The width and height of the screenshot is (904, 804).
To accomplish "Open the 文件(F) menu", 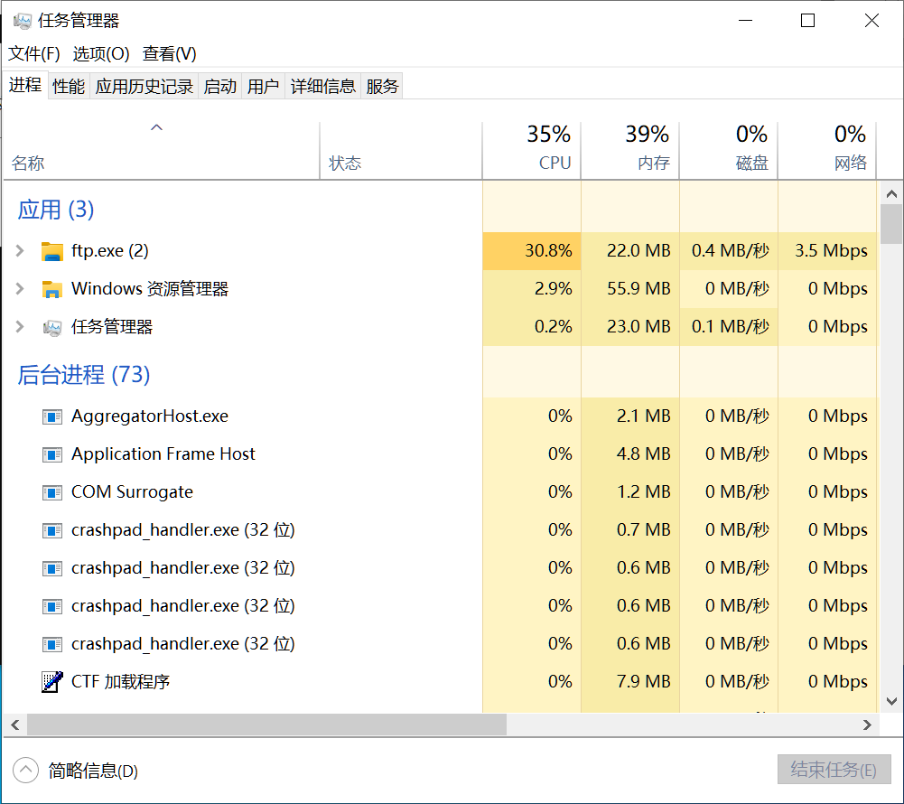I will (x=34, y=54).
